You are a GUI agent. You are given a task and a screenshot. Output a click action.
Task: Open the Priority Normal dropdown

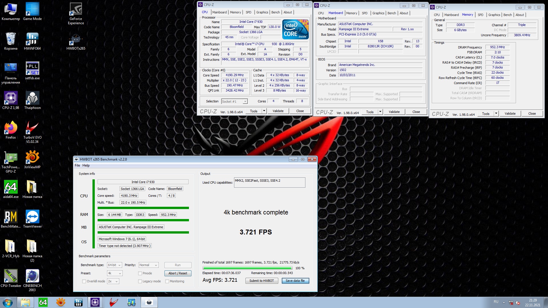(148, 265)
